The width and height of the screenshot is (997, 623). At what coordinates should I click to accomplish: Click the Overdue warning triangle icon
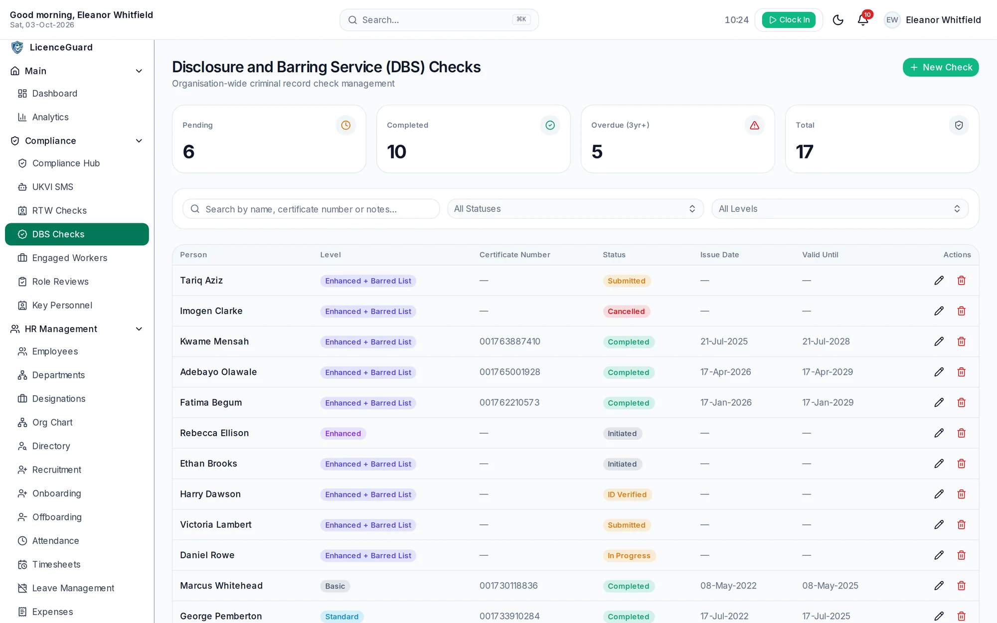(754, 125)
